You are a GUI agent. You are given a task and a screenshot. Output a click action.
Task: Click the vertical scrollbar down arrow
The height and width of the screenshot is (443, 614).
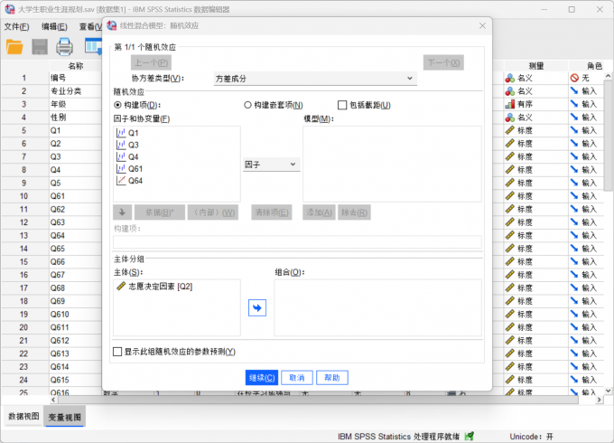[x=608, y=391]
